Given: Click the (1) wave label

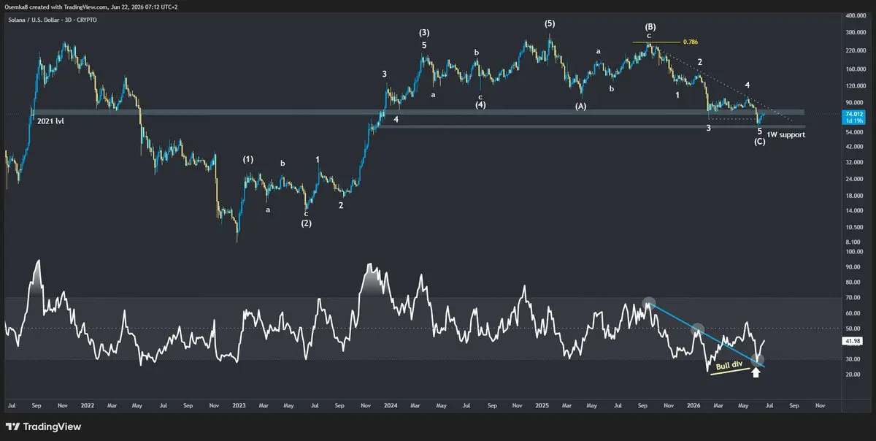Looking at the screenshot, I should tap(248, 158).
